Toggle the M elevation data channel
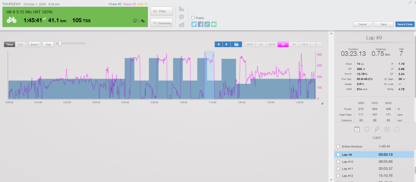 point(261,45)
